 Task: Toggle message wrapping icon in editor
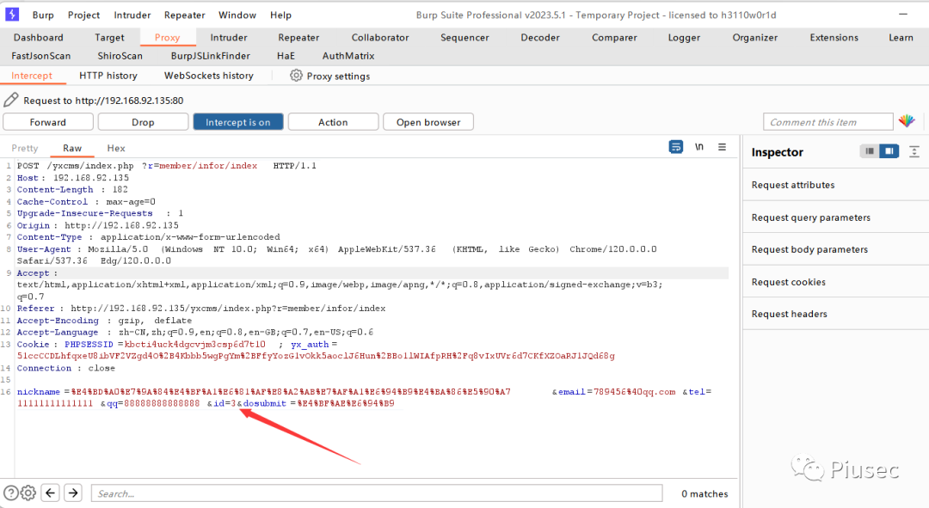point(676,147)
